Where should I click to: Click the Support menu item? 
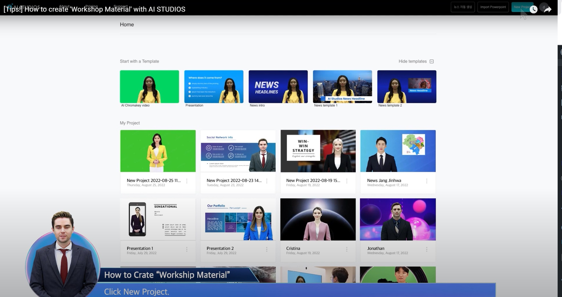click(x=121, y=6)
